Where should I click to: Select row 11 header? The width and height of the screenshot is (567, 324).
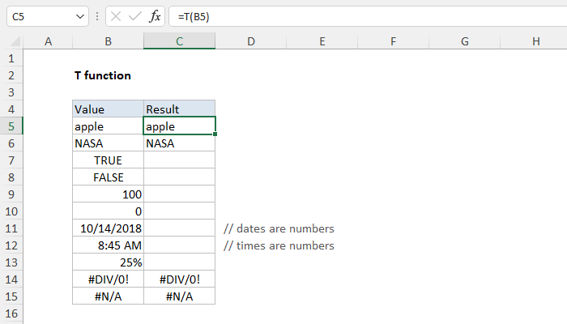pos(11,228)
